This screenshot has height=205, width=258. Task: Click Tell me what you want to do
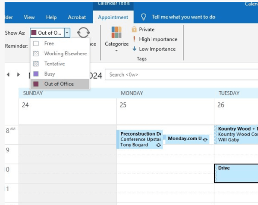click(x=183, y=17)
